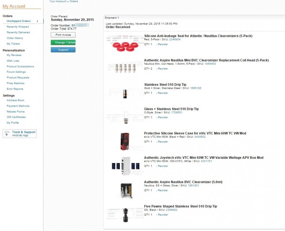Open Protective Silicone Sleeve Case title
Screen dimensions: 285x231
(195, 133)
